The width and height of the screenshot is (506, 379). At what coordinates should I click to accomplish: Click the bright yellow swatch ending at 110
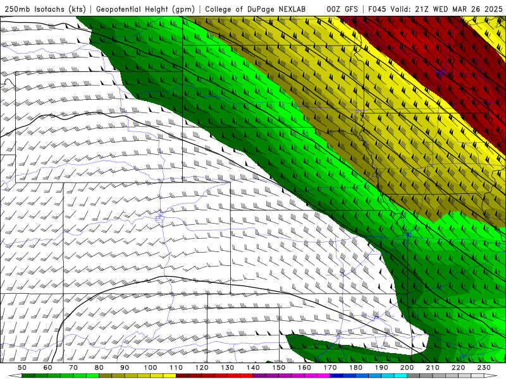pyautogui.click(x=170, y=376)
